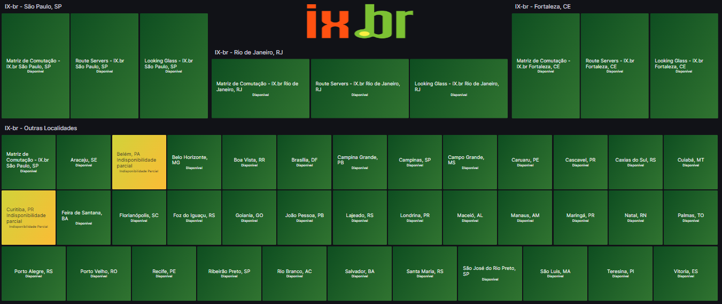Open Matriz de Comutação tile in Outras Localidades
Screen dimensions: 722x304
pyautogui.click(x=29, y=162)
